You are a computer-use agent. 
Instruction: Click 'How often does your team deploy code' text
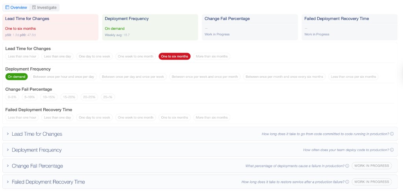(346, 150)
